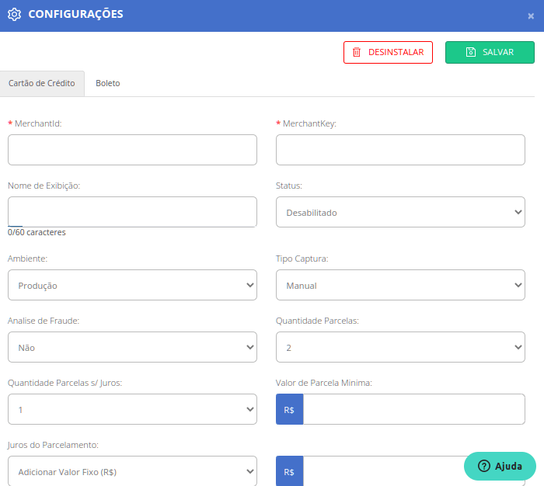Viewport: 544px width, 486px height.
Task: Click the 'Juros do Parcelamento:' label
Action: [53, 445]
